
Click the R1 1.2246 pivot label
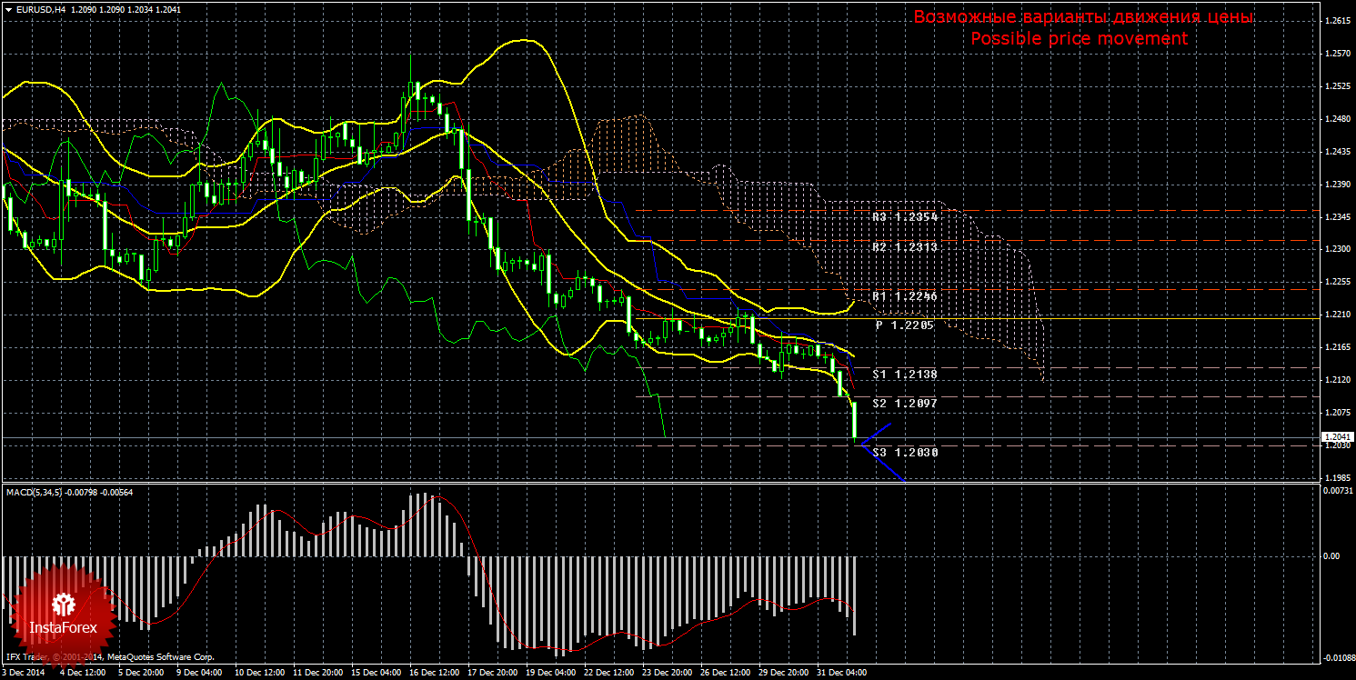pyautogui.click(x=904, y=296)
